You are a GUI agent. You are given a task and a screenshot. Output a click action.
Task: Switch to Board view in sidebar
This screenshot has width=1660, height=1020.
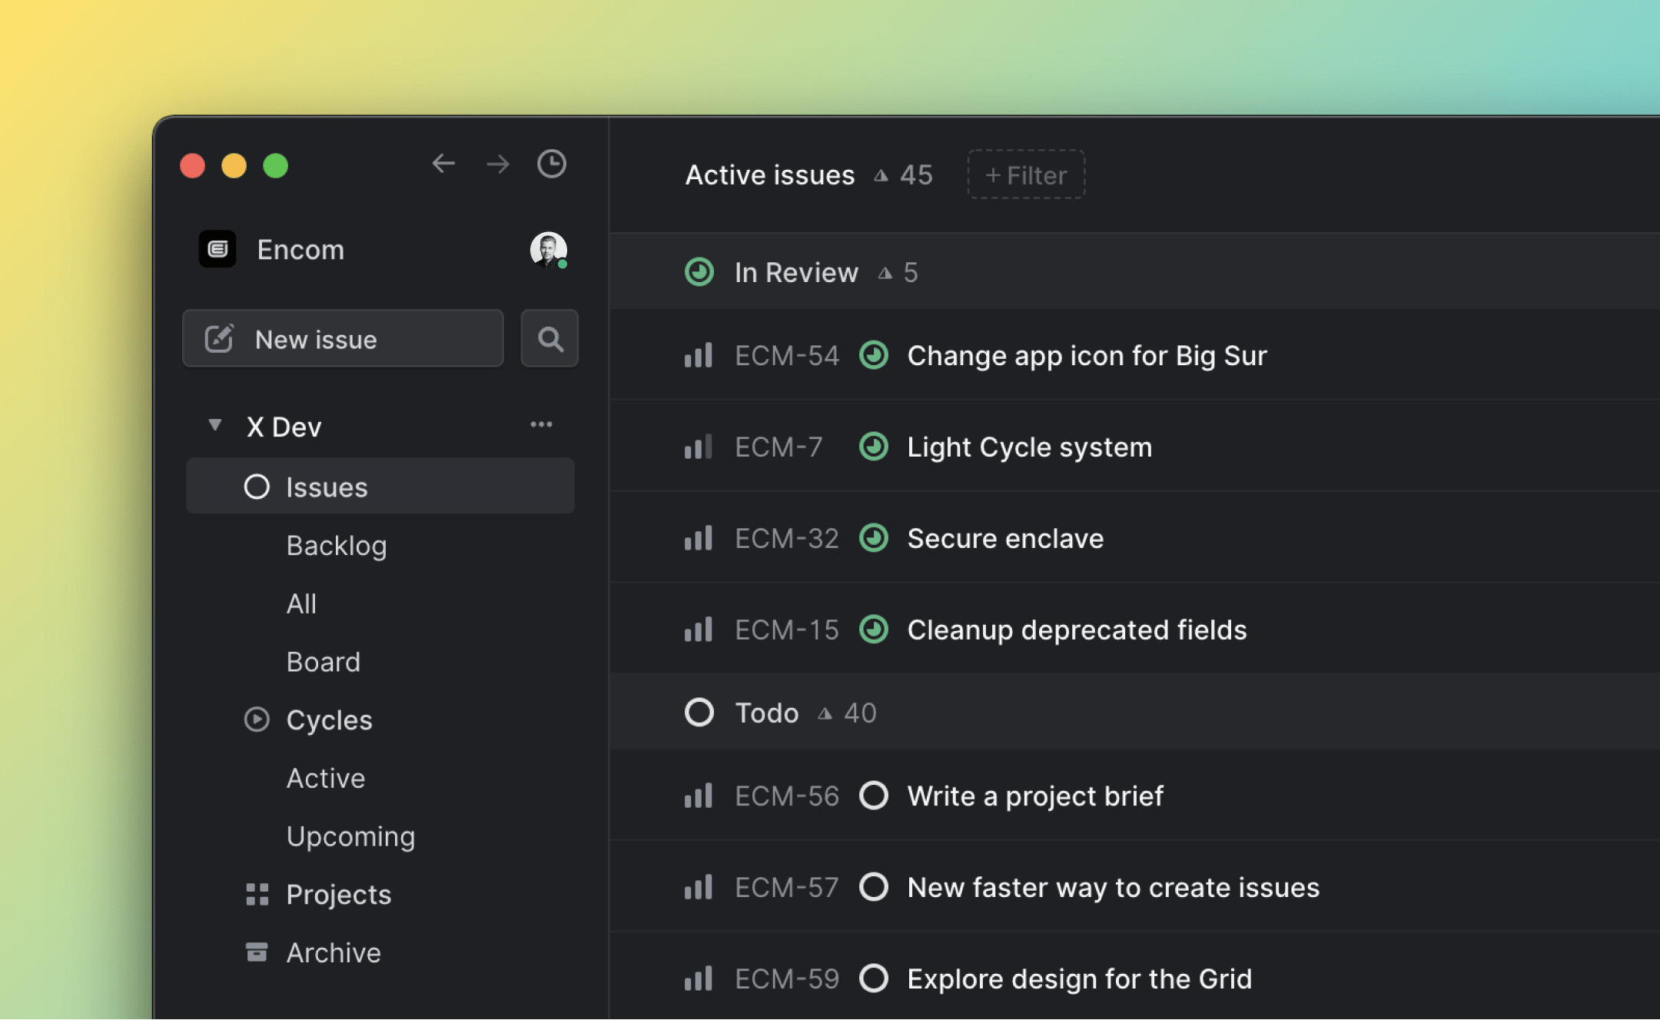point(323,662)
